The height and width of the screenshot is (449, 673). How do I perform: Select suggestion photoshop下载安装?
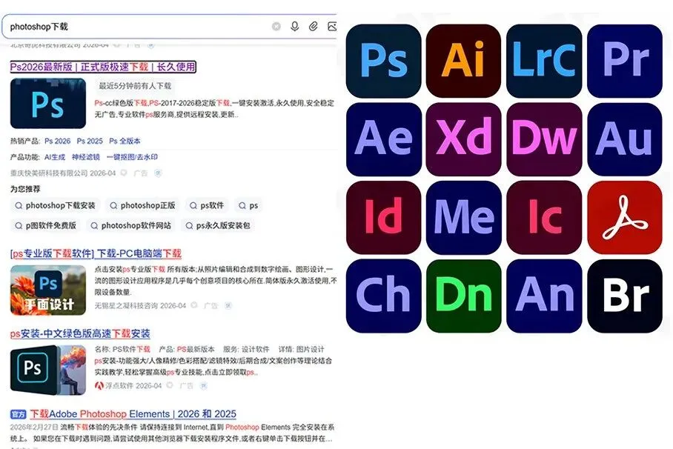pos(56,206)
